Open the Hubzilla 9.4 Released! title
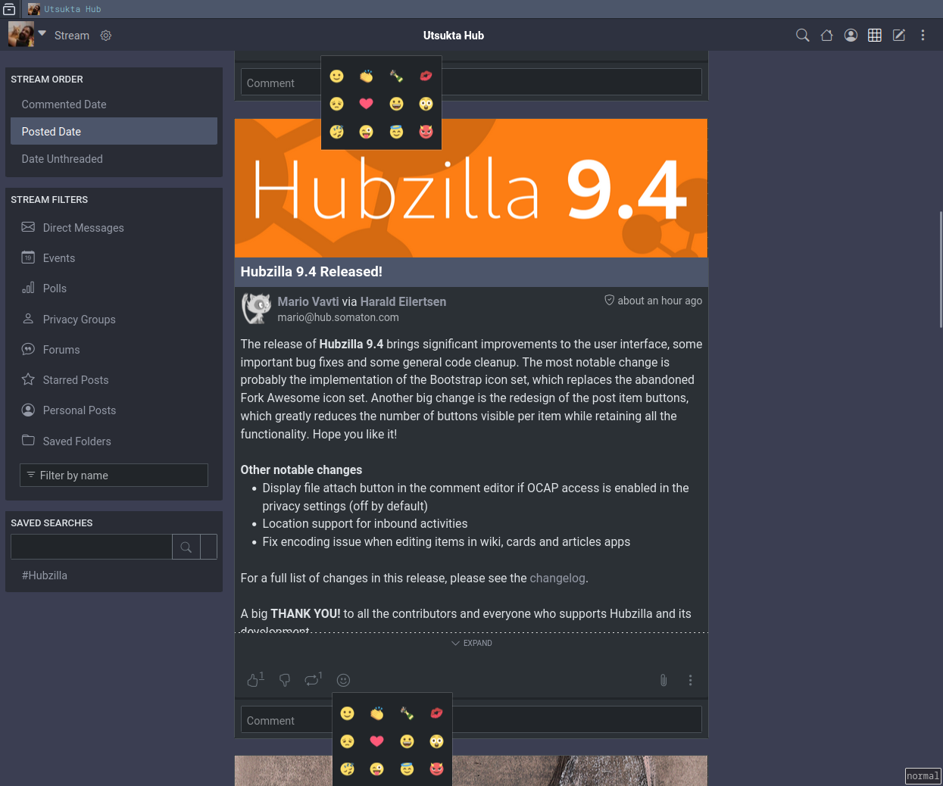The height and width of the screenshot is (786, 943). click(x=311, y=272)
